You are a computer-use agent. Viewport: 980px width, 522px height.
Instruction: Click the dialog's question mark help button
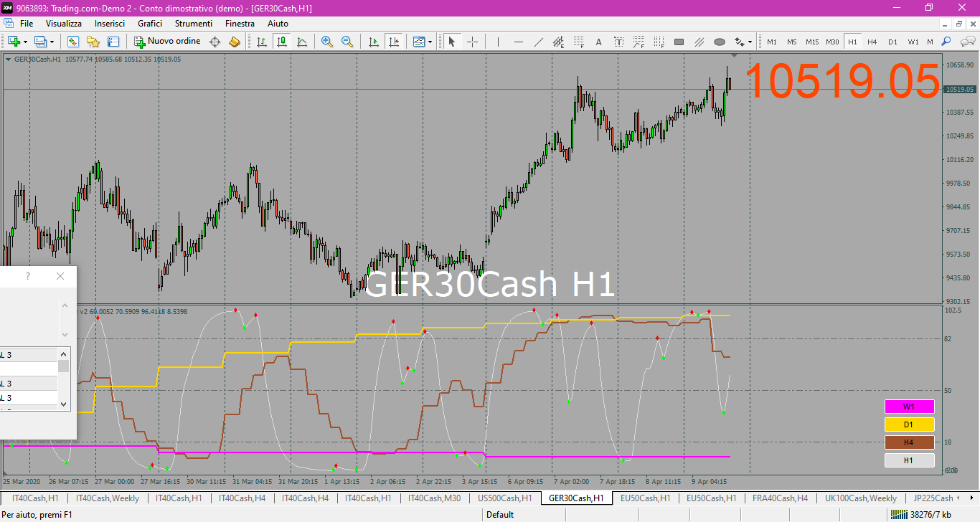coord(27,277)
